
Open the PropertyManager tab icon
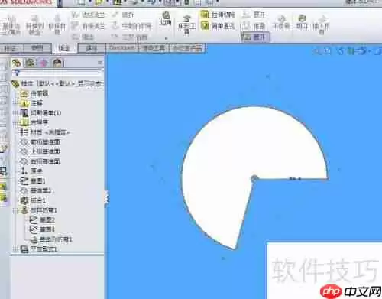pyautogui.click(x=30, y=63)
